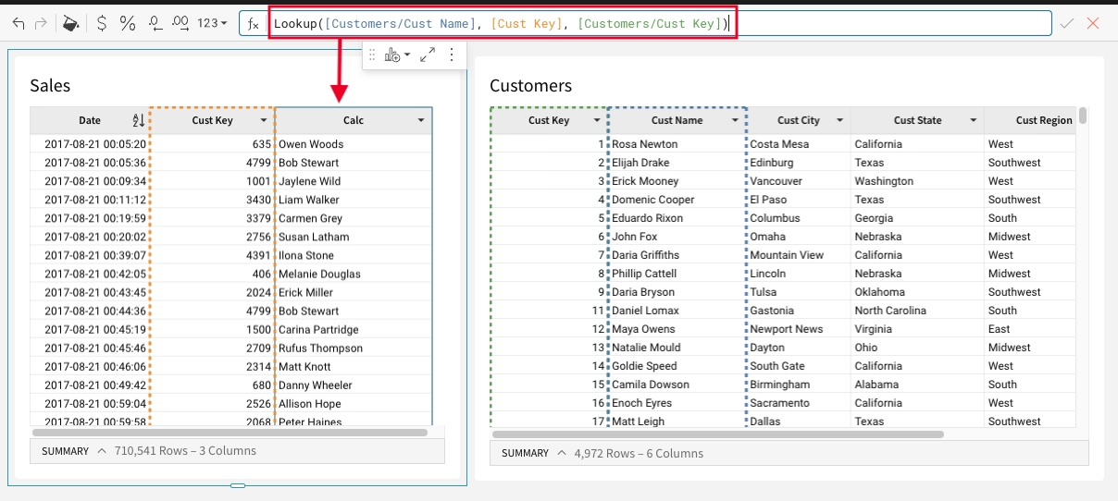Open the three-dot more options menu
Image resolution: width=1118 pixels, height=501 pixels.
[x=452, y=55]
